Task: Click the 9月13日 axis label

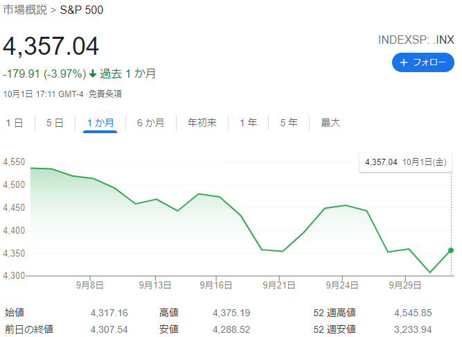Action: (155, 285)
